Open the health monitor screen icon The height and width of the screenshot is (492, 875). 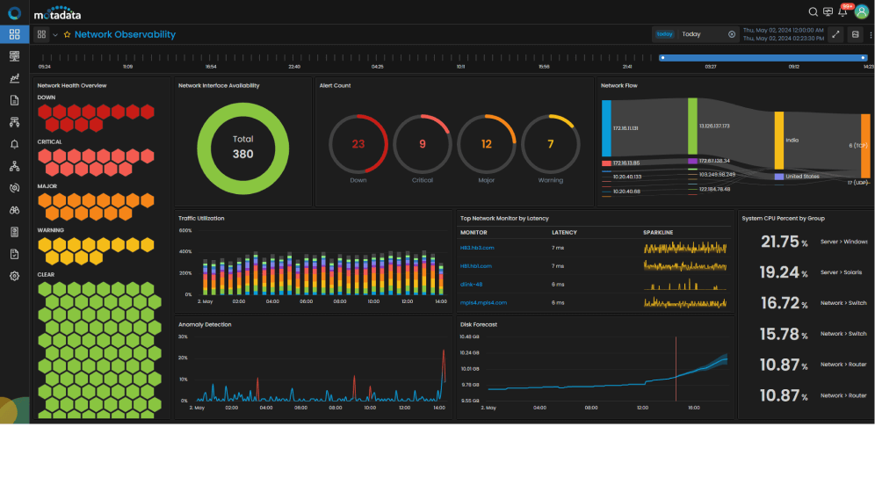click(x=828, y=11)
